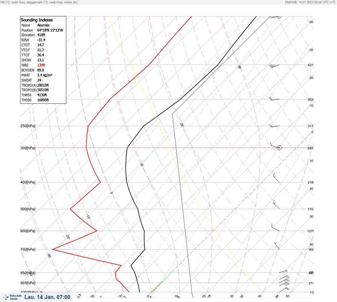Click the TROPO(B) value '50510ft'
This screenshot has height=302, width=337.
tap(43, 90)
